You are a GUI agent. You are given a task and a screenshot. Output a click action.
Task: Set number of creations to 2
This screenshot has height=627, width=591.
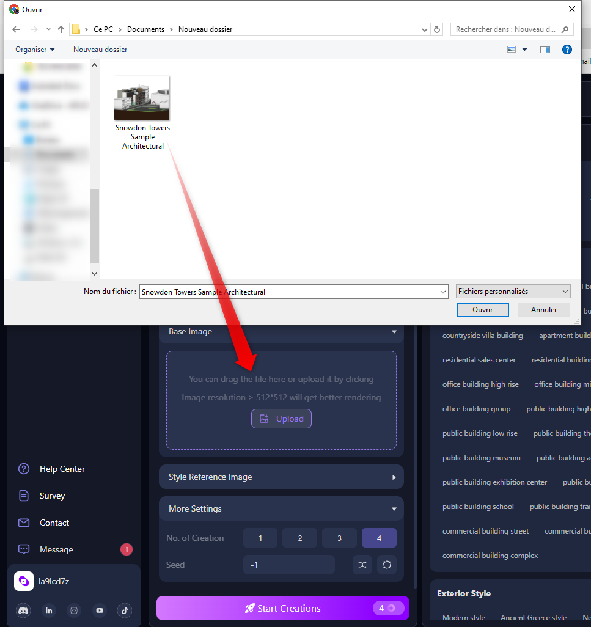coord(300,538)
